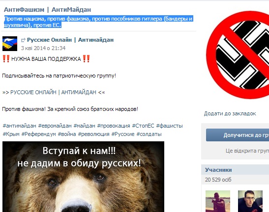This screenshot has width=269, height=212.
Task: Click the 20 529 осіб member count
Action: (x=218, y=180)
